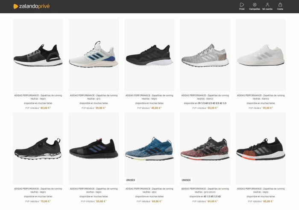
Task: Open Mi cuenta account icon
Action: [267, 6]
